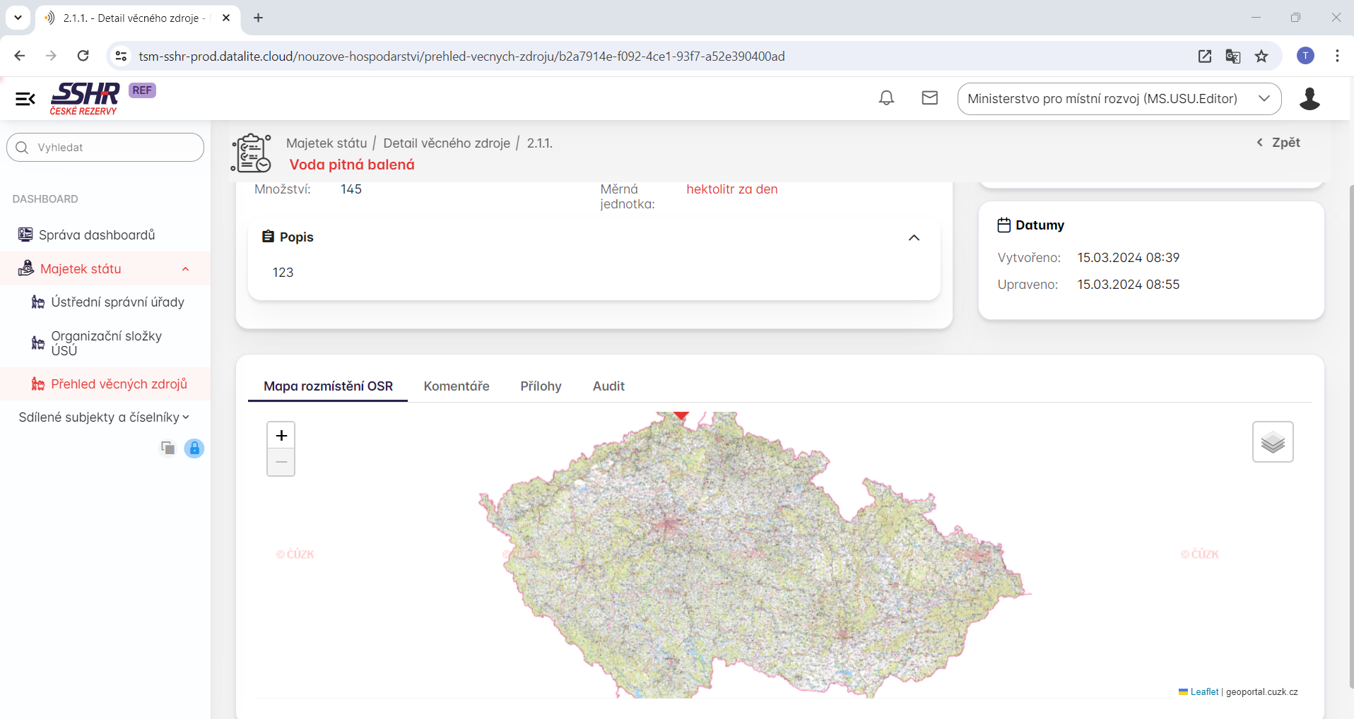The height and width of the screenshot is (719, 1354).
Task: Click the notification bell icon
Action: (886, 98)
